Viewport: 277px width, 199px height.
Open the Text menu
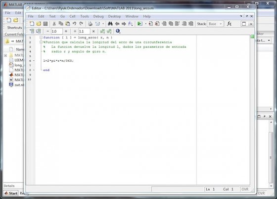tap(52, 16)
